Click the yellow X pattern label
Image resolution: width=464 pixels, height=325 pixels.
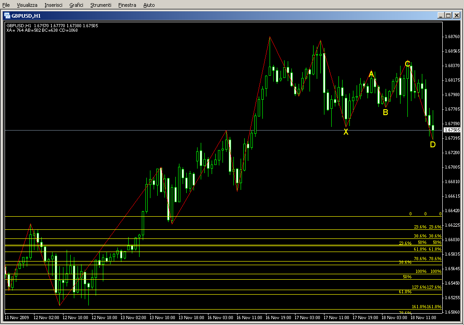pos(346,132)
